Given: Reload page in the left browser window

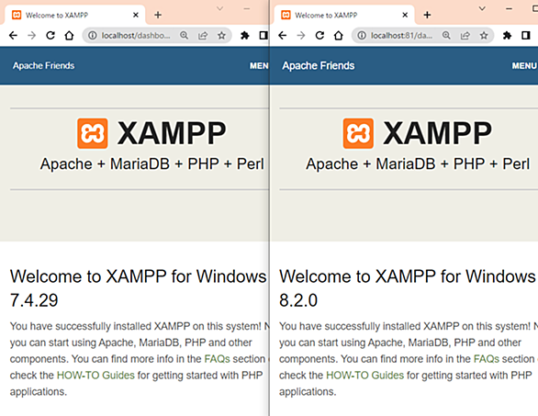Looking at the screenshot, I should (x=50, y=35).
